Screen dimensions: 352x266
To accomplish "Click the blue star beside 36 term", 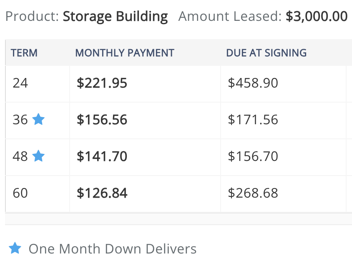I will 38,119.
